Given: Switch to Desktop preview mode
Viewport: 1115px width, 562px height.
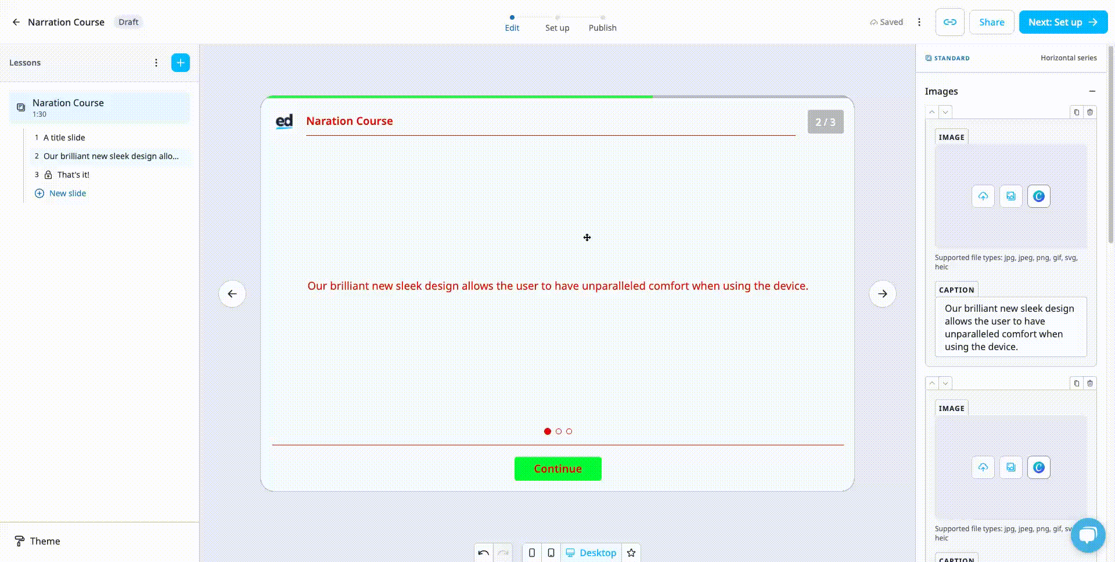Looking at the screenshot, I should (591, 553).
